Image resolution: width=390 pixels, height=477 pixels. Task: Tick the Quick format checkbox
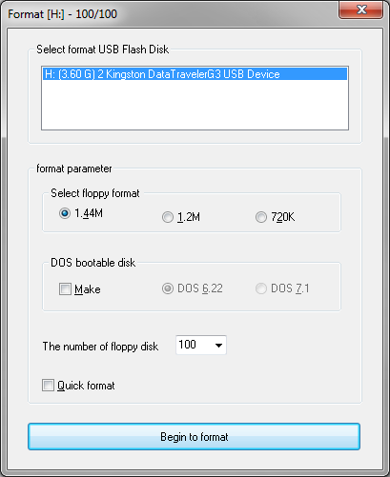point(48,386)
